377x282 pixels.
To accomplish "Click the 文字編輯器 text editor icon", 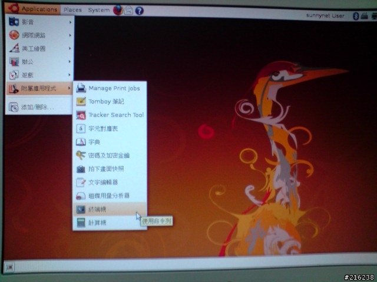I will [81, 182].
